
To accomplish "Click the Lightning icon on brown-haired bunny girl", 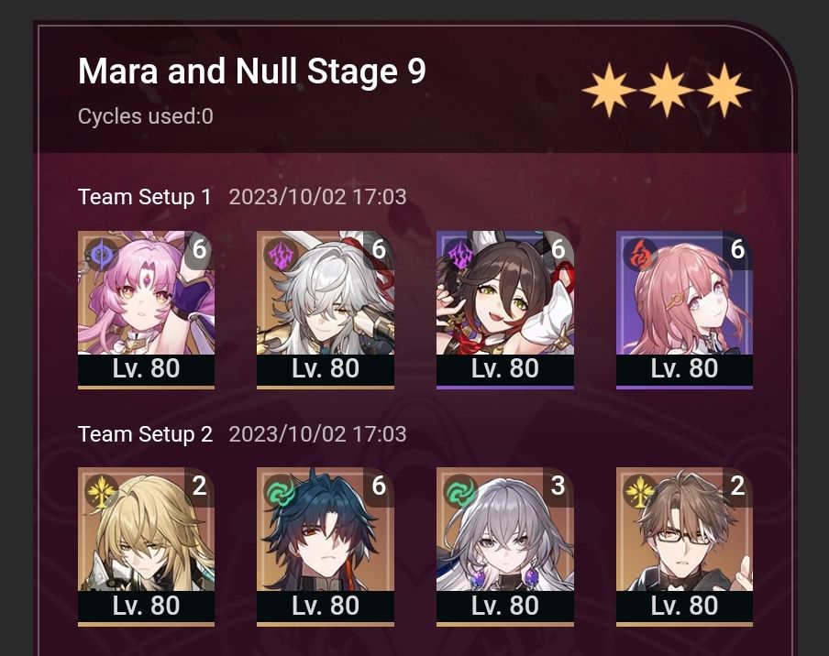I will pyautogui.click(x=460, y=255).
